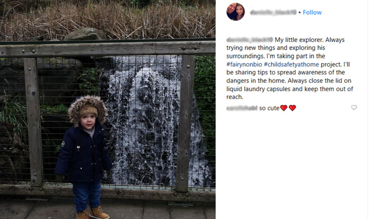Screen dimensions: 390x219
Task: Click the large rock above the fence rail
Action: tap(85, 34)
